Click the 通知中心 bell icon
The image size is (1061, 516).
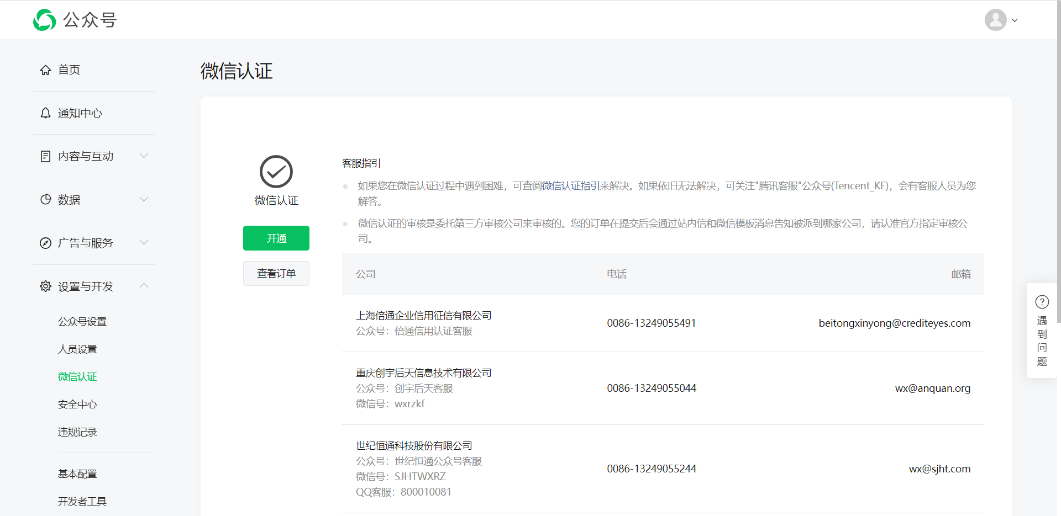click(x=45, y=113)
